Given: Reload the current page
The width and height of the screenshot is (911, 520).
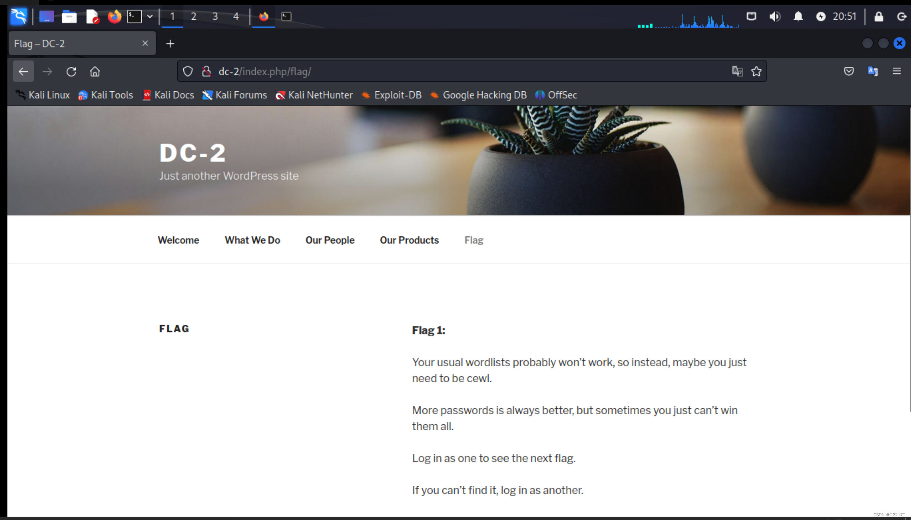Looking at the screenshot, I should (71, 71).
